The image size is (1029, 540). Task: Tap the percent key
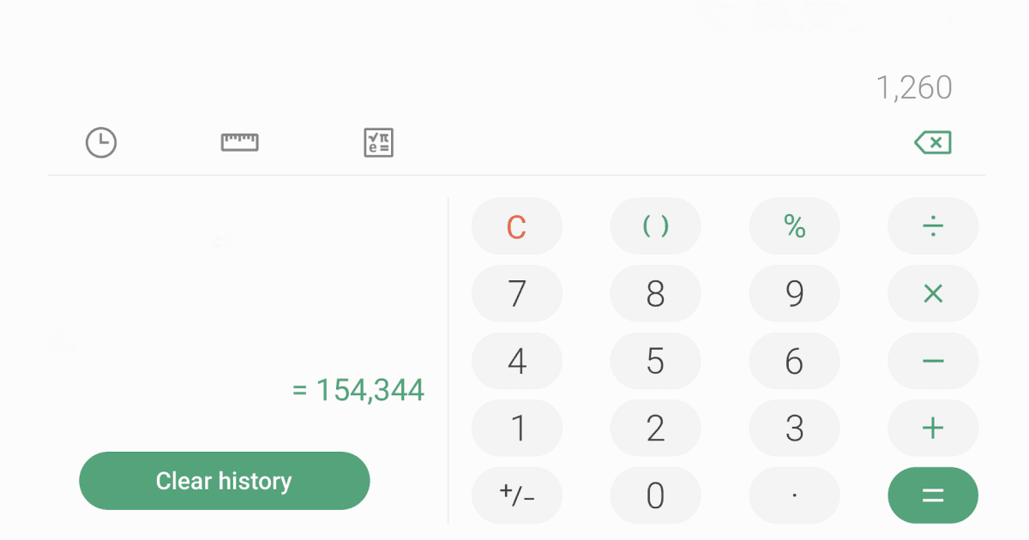794,225
